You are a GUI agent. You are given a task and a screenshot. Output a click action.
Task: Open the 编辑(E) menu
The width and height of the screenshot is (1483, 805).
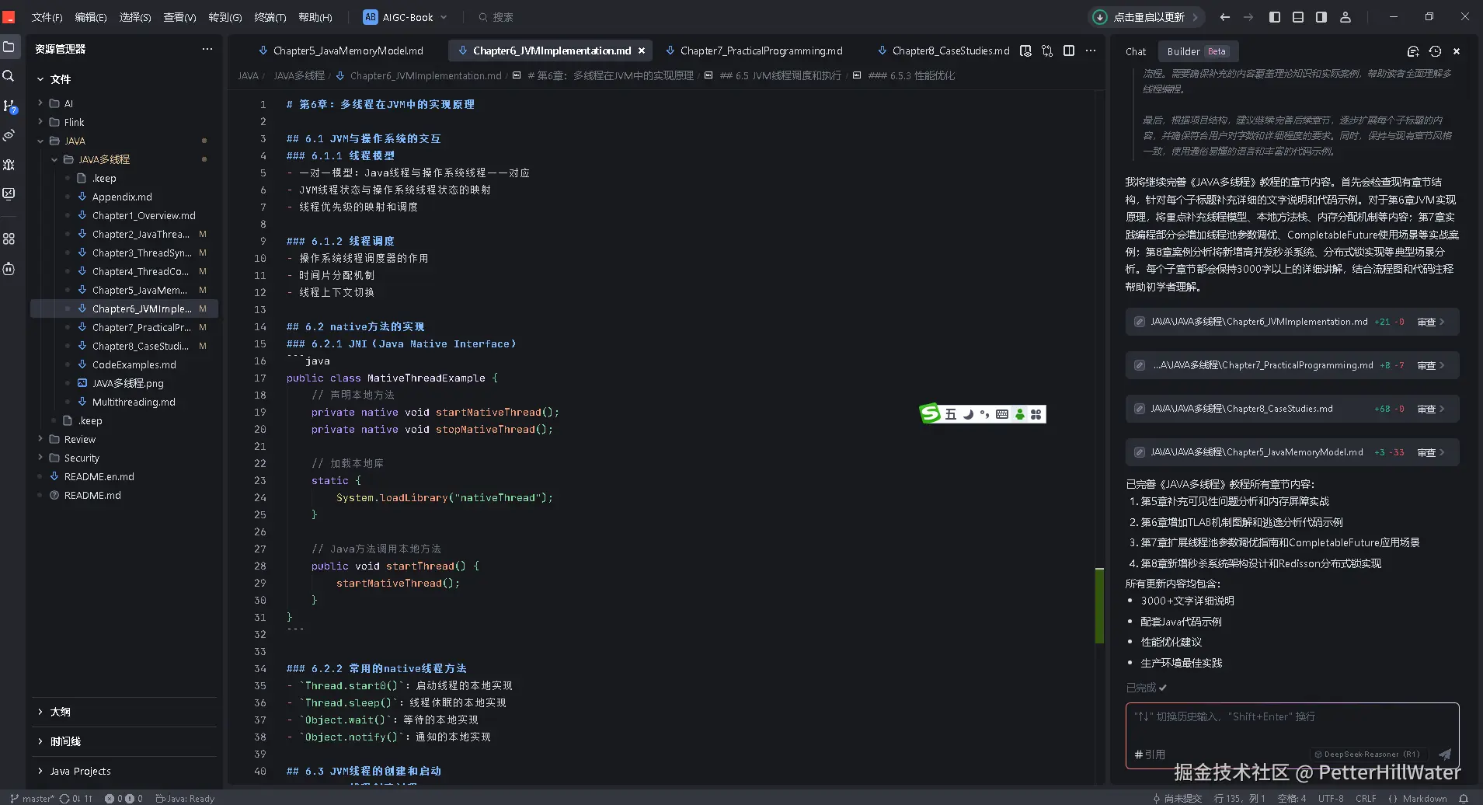pyautogui.click(x=91, y=17)
